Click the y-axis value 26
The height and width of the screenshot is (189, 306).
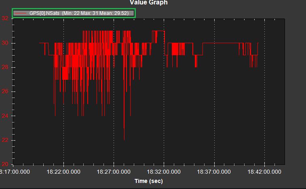point(5,91)
